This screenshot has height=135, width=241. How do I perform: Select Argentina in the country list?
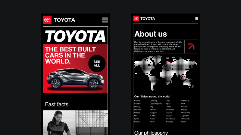click(185, 116)
